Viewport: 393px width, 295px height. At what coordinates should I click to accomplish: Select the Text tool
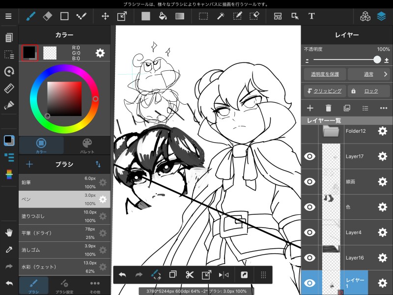311,16
